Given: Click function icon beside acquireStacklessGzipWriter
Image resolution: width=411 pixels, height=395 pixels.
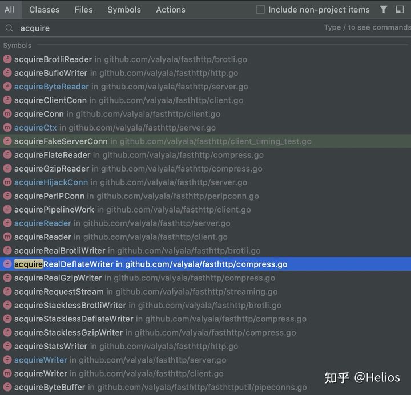Looking at the screenshot, I should 7,332.
